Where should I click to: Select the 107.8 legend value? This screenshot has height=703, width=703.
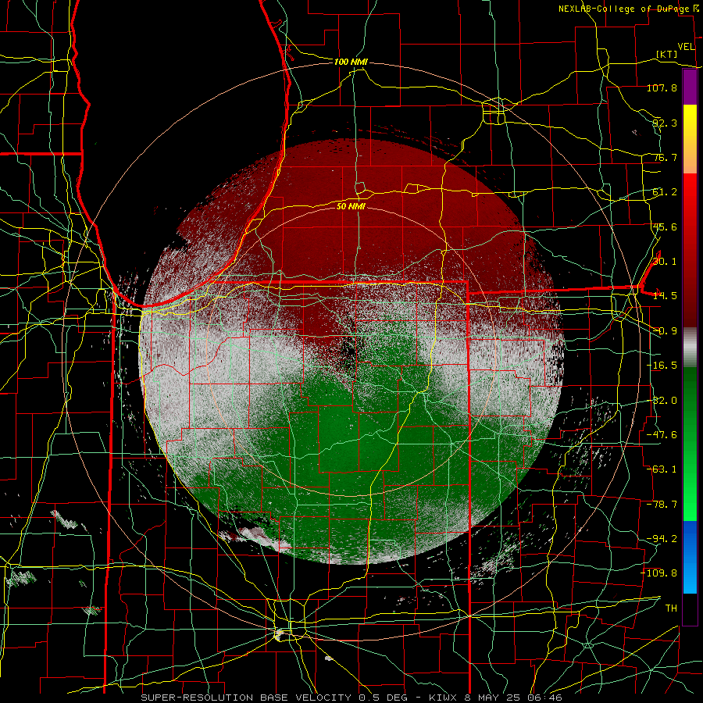click(x=662, y=87)
